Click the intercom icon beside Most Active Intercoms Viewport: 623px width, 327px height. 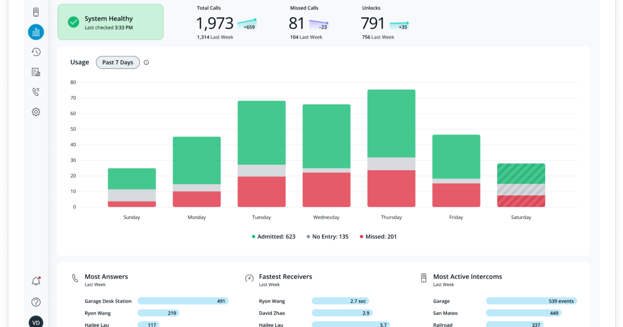pos(424,278)
